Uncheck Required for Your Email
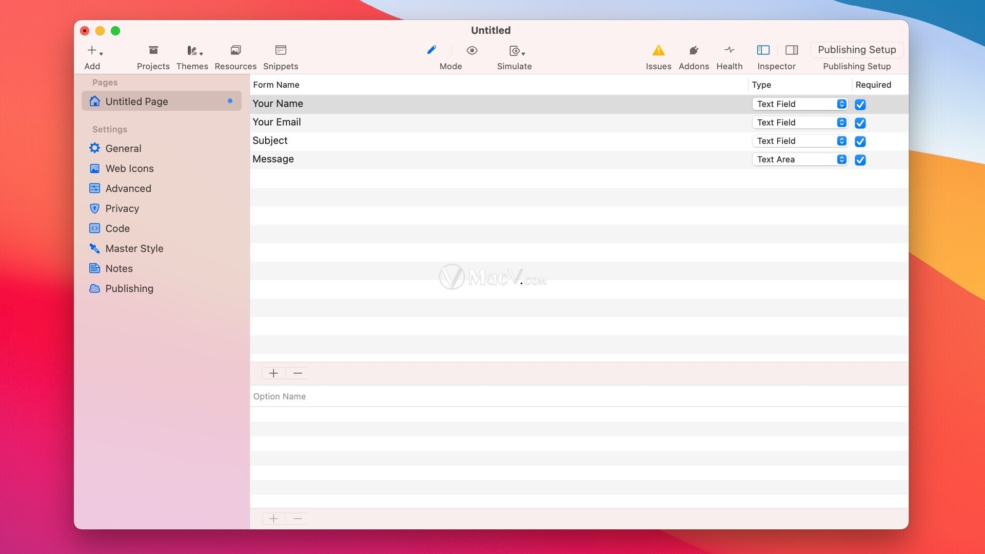This screenshot has width=985, height=554. tap(860, 123)
